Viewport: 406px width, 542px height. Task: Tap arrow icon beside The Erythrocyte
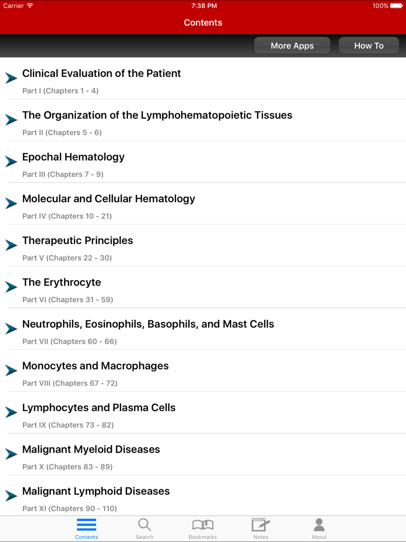click(11, 287)
